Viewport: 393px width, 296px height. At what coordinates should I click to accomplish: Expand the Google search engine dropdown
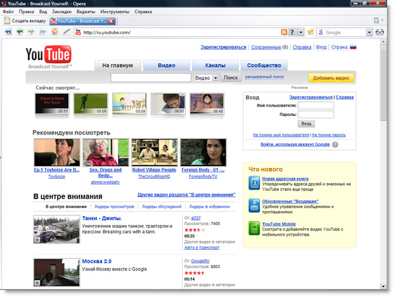tap(369, 32)
